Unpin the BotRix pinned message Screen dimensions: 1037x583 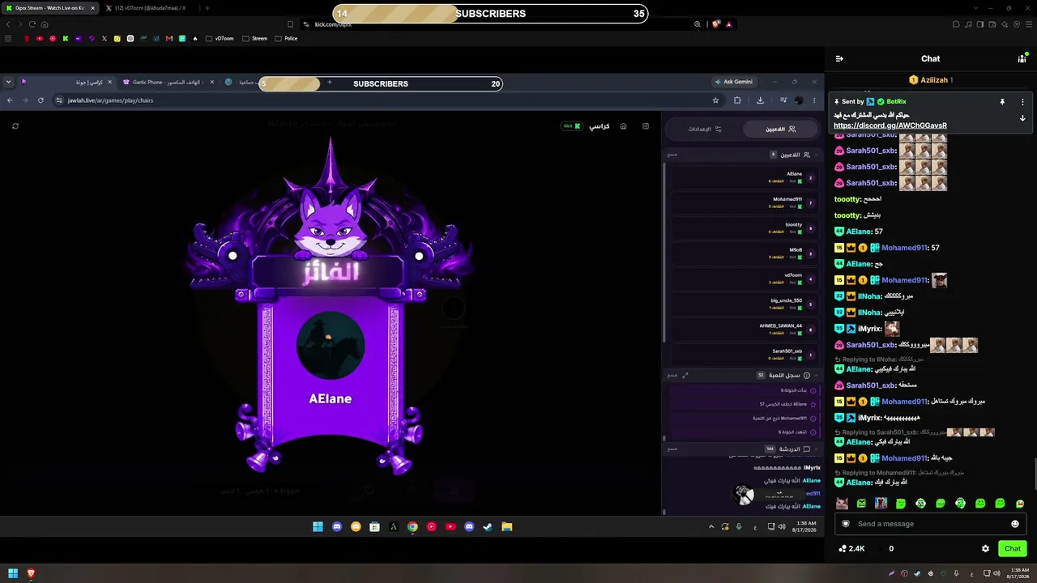1002,102
